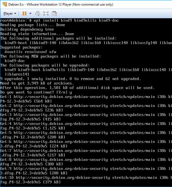
Task: Expand the Player menu dropdown arrow
Action: click(15, 13)
